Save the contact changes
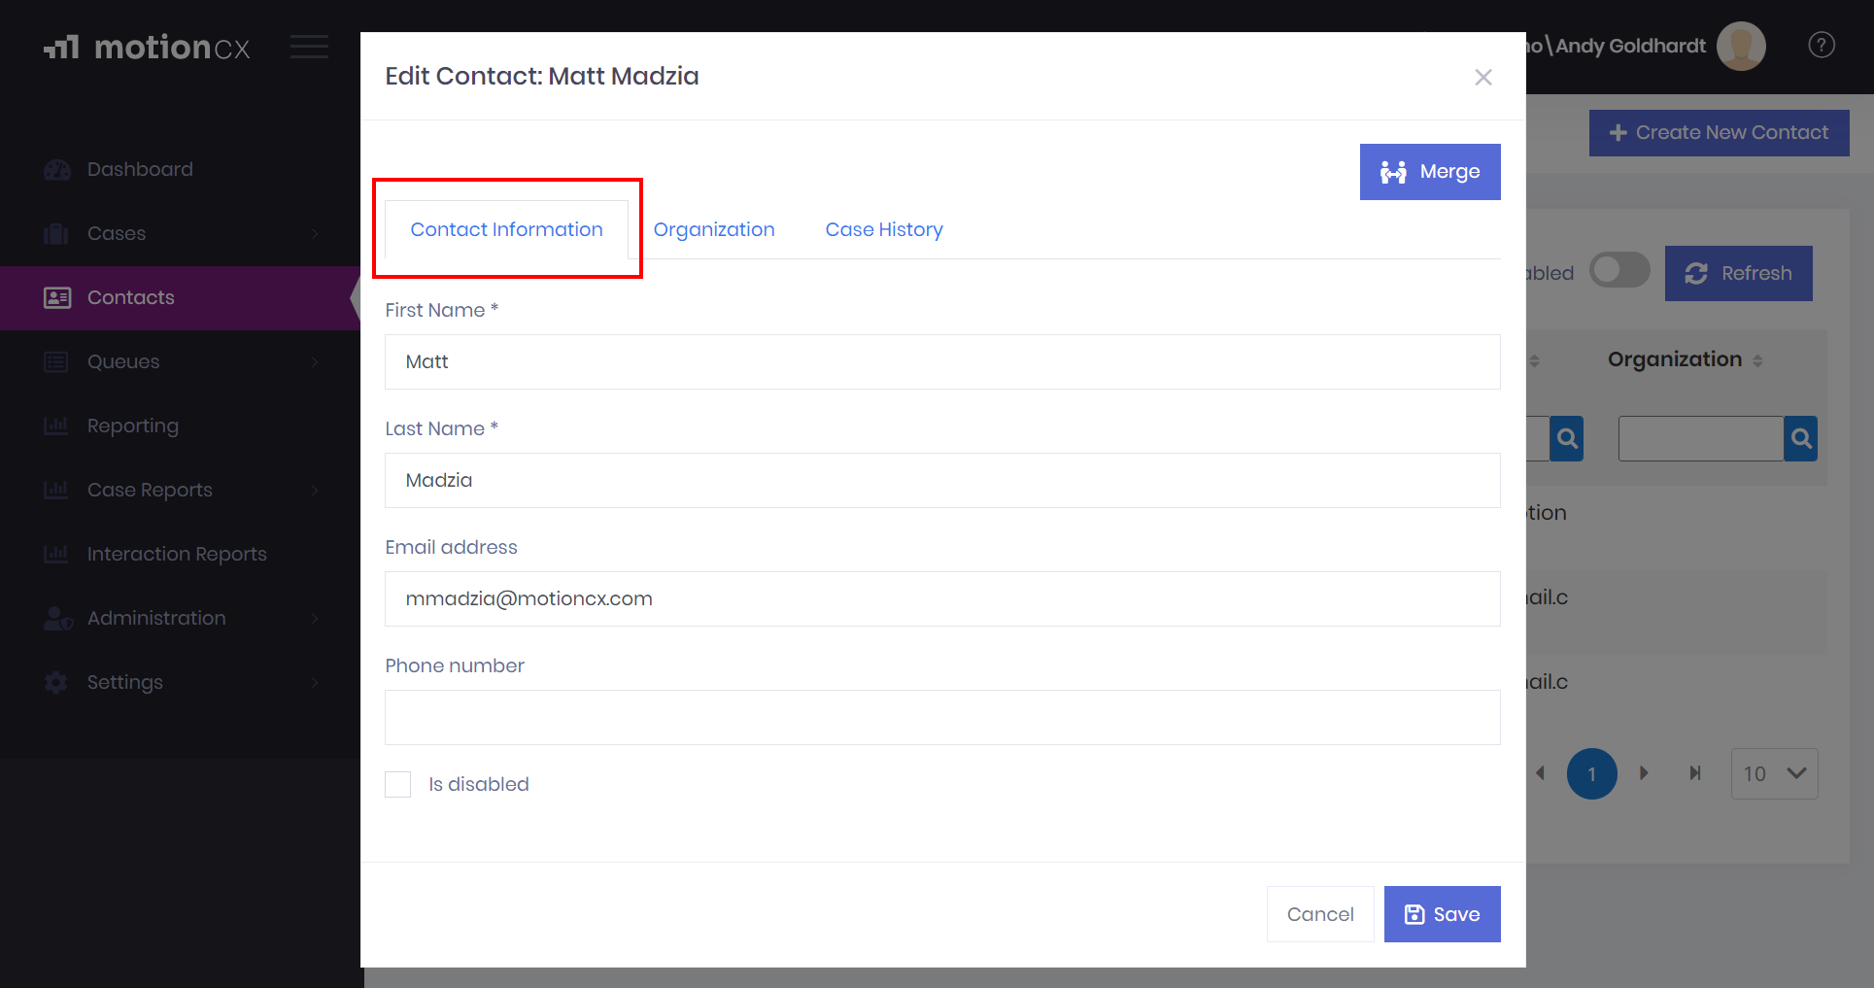The width and height of the screenshot is (1874, 988). click(1442, 913)
